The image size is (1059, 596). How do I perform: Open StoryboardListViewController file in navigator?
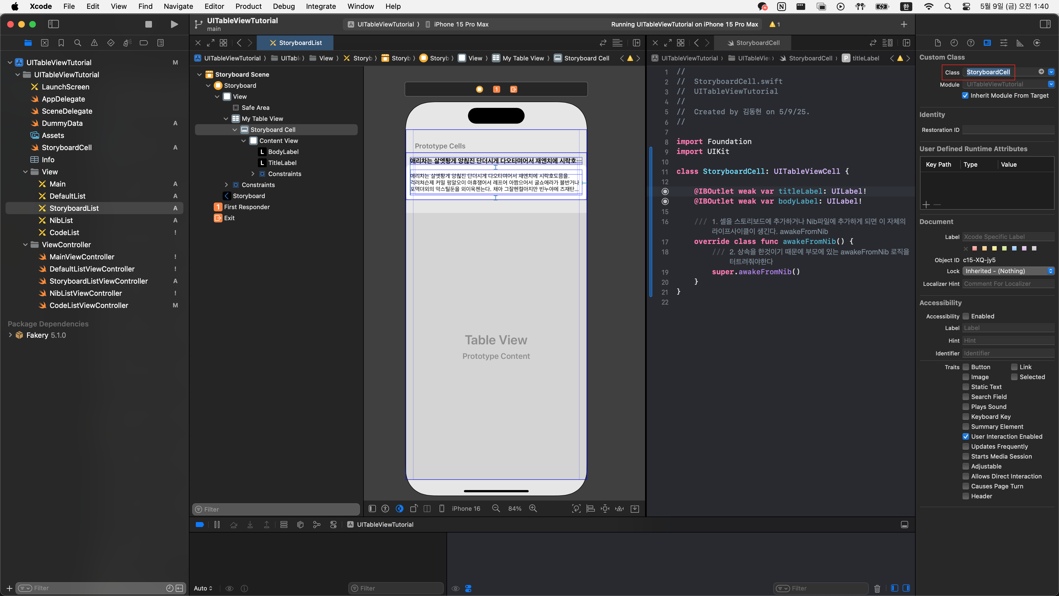[x=98, y=281]
